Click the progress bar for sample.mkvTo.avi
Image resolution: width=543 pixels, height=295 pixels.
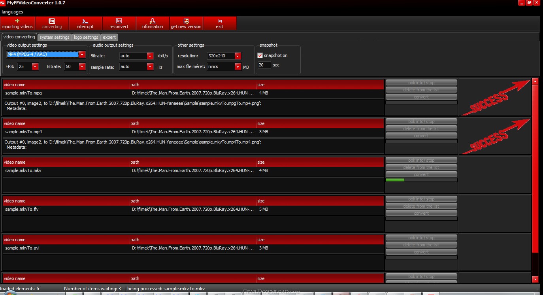coord(421,257)
